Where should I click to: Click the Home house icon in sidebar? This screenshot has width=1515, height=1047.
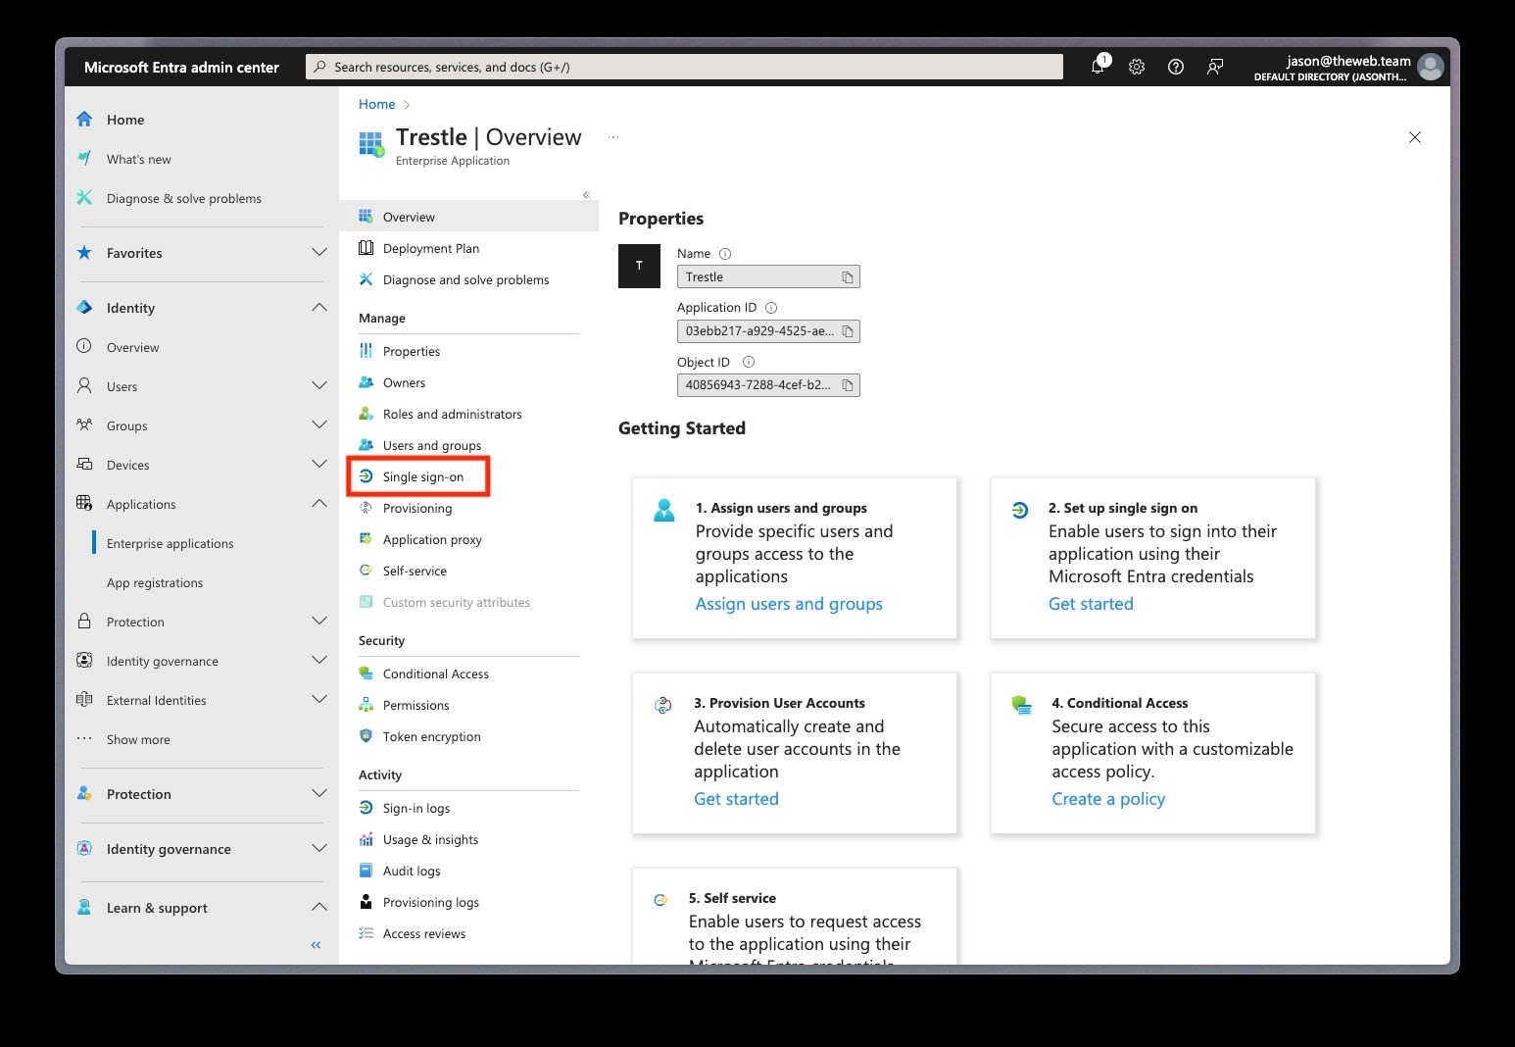tap(85, 120)
